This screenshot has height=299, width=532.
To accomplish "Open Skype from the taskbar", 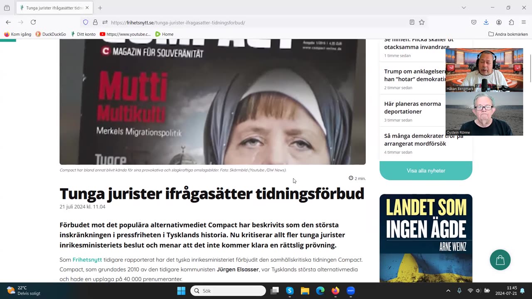I will (x=290, y=291).
